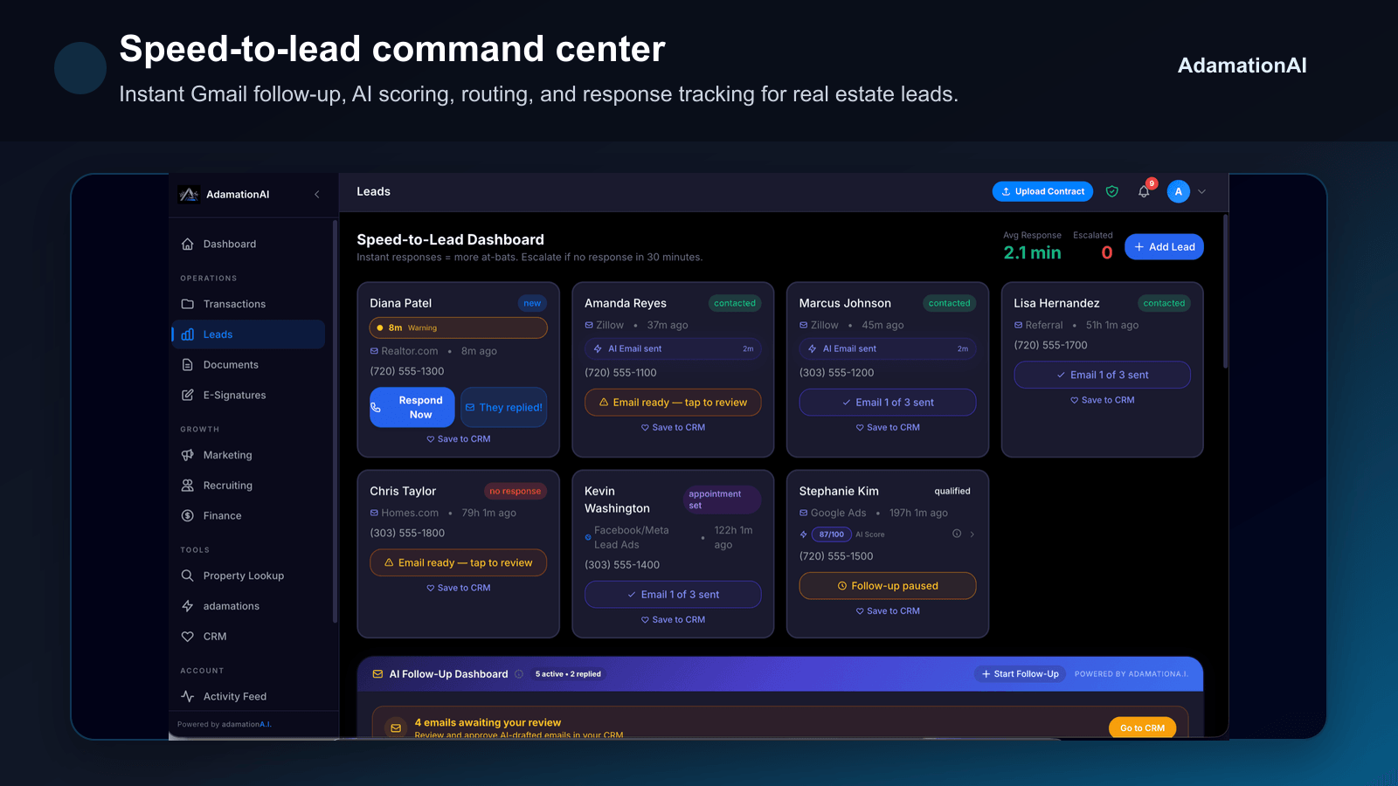Click Email ready review on Amanda Reyes card

673,403
